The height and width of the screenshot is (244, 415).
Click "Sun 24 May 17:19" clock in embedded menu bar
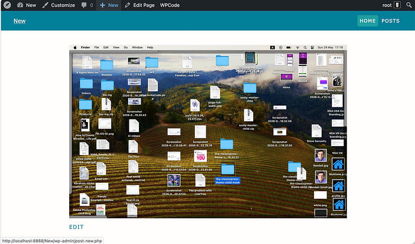coord(330,47)
